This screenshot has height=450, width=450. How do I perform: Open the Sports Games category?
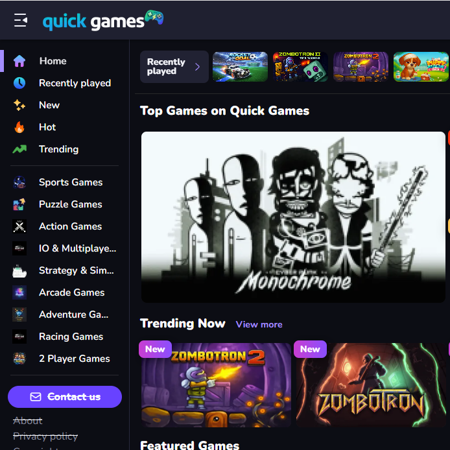[71, 182]
